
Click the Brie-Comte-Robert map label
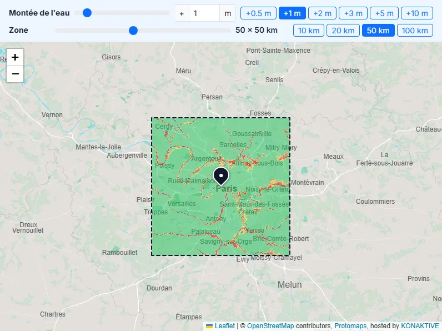point(281,238)
